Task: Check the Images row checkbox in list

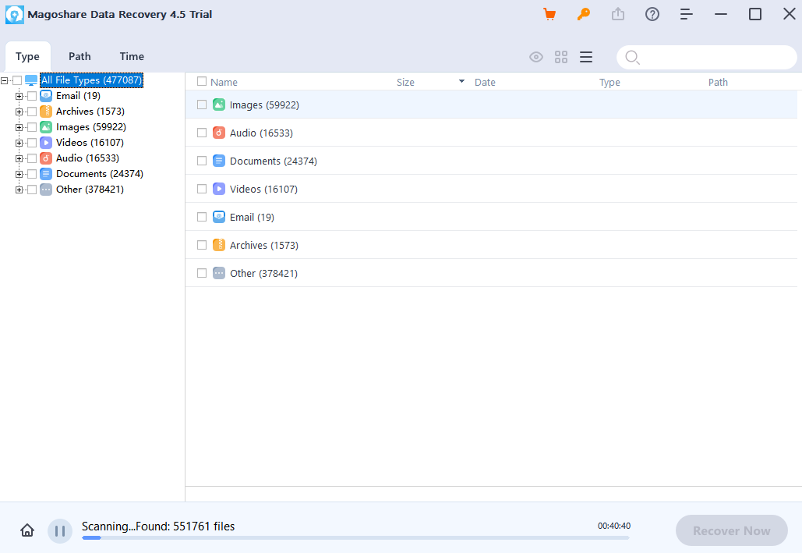Action: [202, 105]
